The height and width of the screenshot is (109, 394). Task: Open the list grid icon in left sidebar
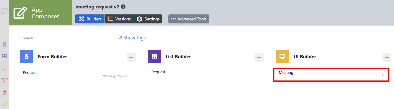tap(5, 56)
